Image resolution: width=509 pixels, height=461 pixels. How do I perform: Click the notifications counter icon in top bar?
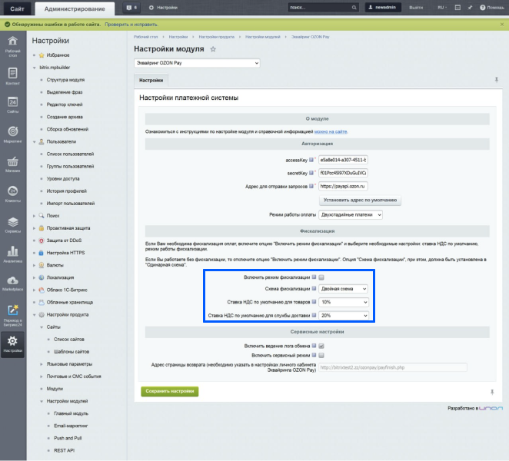point(131,8)
